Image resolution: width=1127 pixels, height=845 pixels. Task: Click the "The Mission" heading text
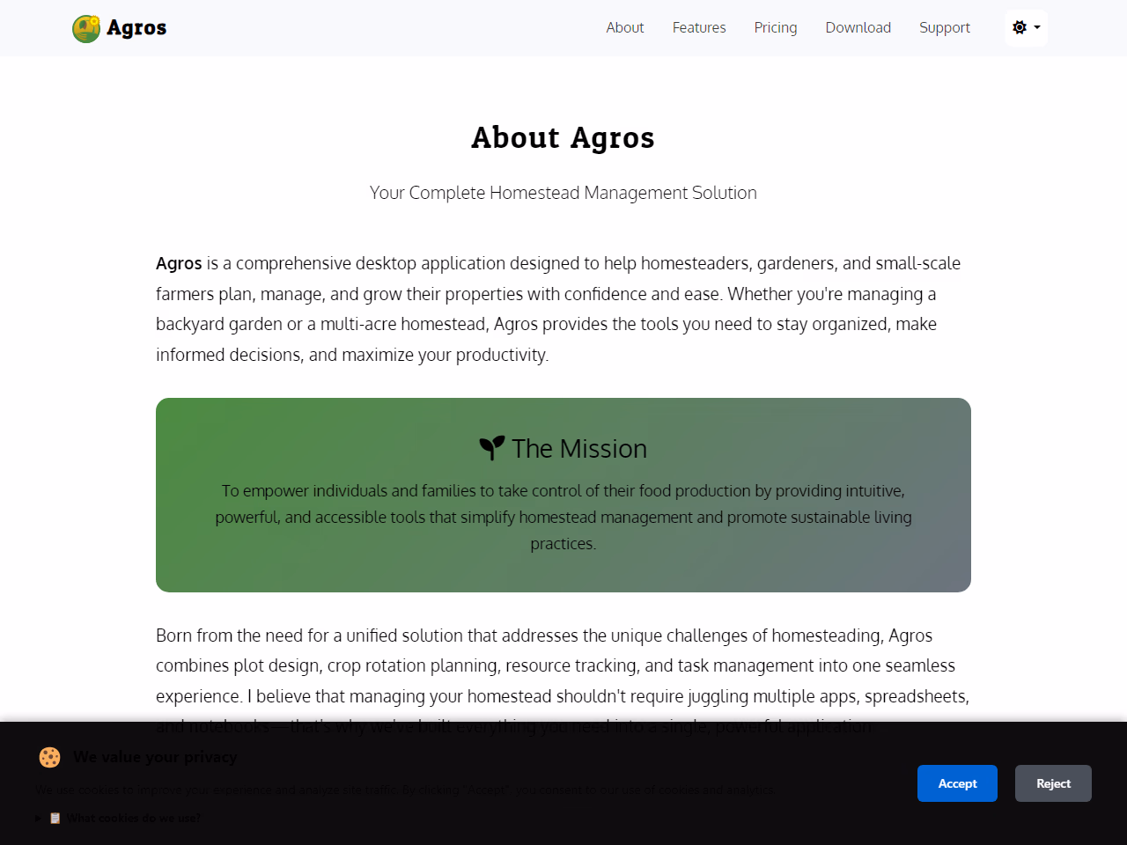[579, 449]
